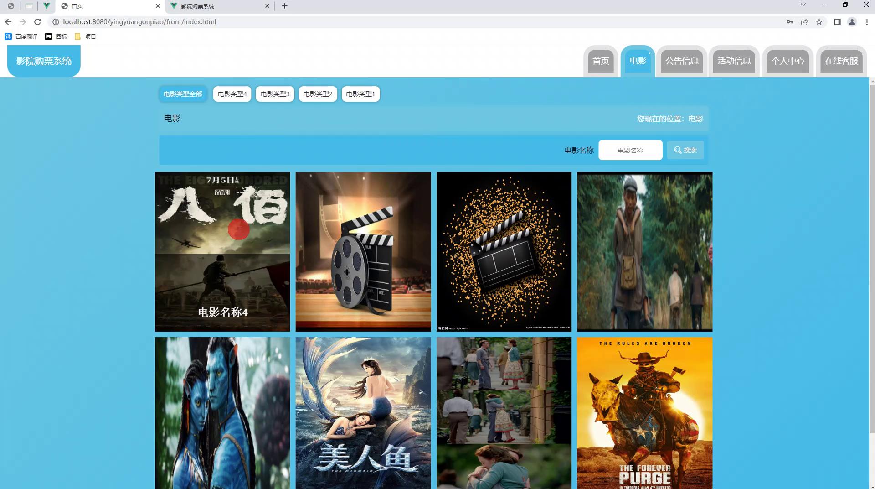Switch to the 影院购票系统 browser tab
The width and height of the screenshot is (875, 489).
(x=219, y=6)
